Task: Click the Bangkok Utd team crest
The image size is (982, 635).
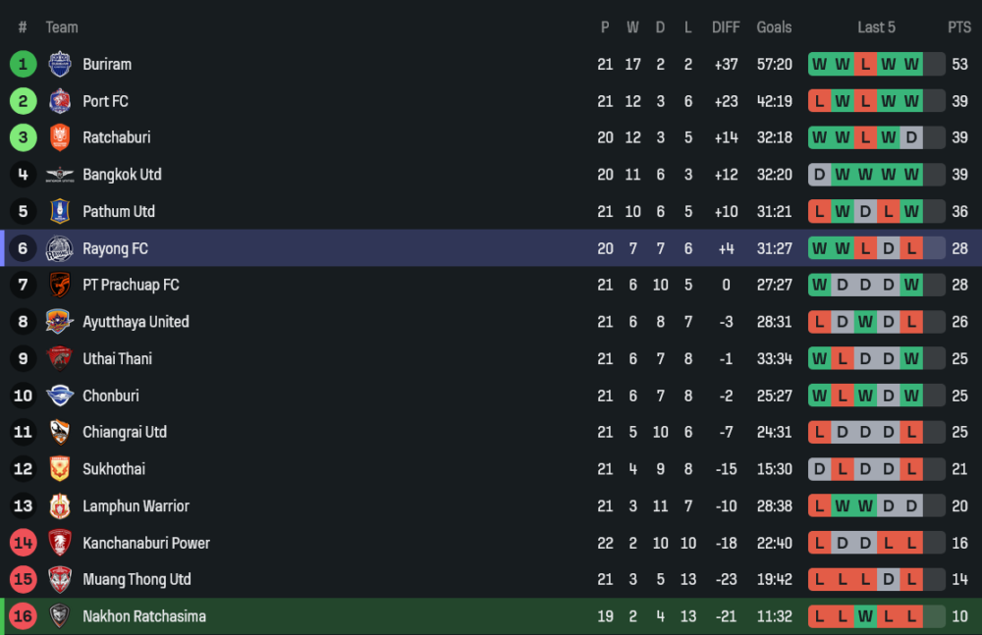Action: 60,175
